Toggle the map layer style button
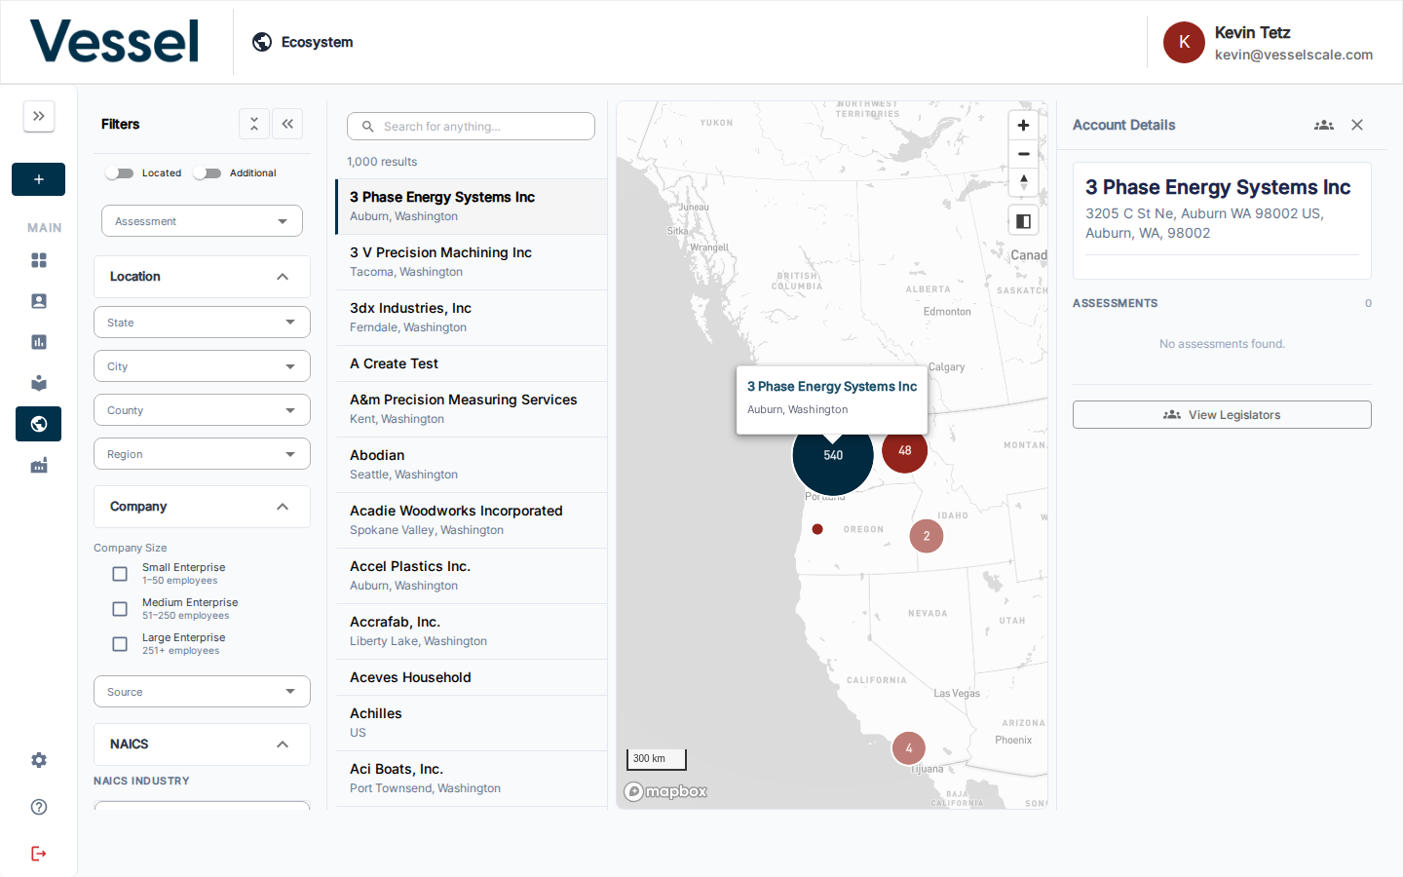The image size is (1403, 877). coord(1023,221)
